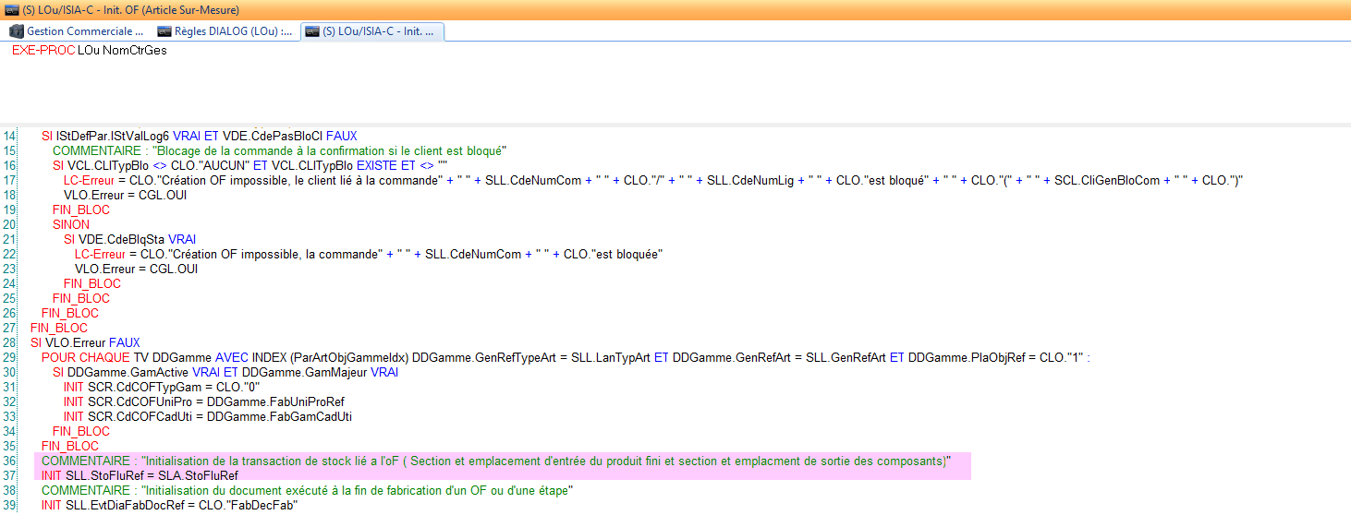Click the SI VLO.Erreur FAUX condition line
This screenshot has width=1351, height=527.
pos(85,342)
